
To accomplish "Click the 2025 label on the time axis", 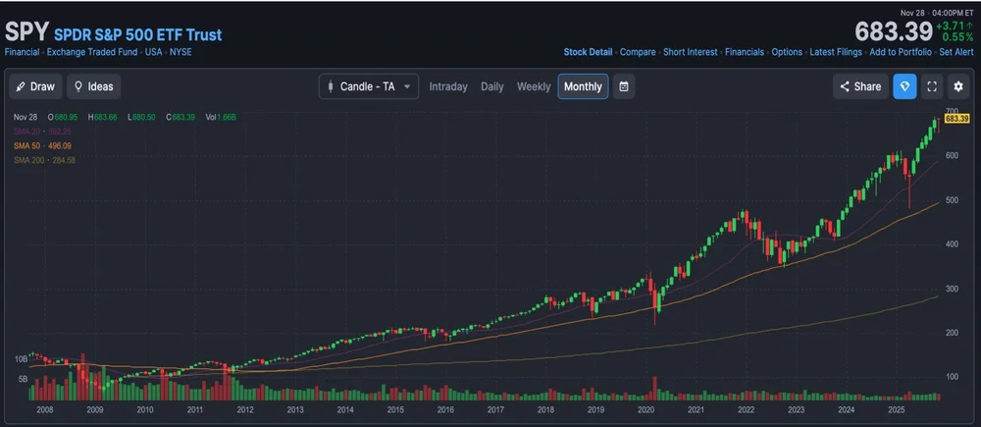I will [896, 410].
